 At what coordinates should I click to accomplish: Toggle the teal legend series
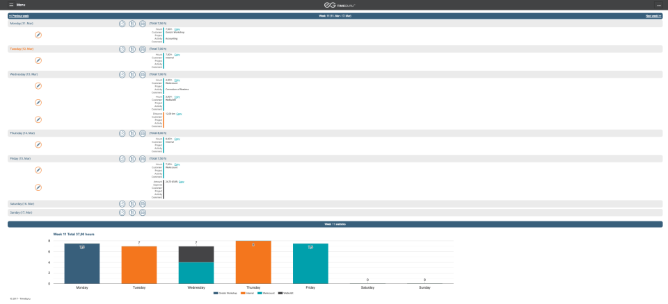[264, 293]
